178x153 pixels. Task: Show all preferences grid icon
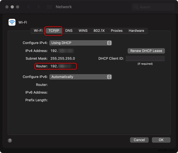pos(49,7)
